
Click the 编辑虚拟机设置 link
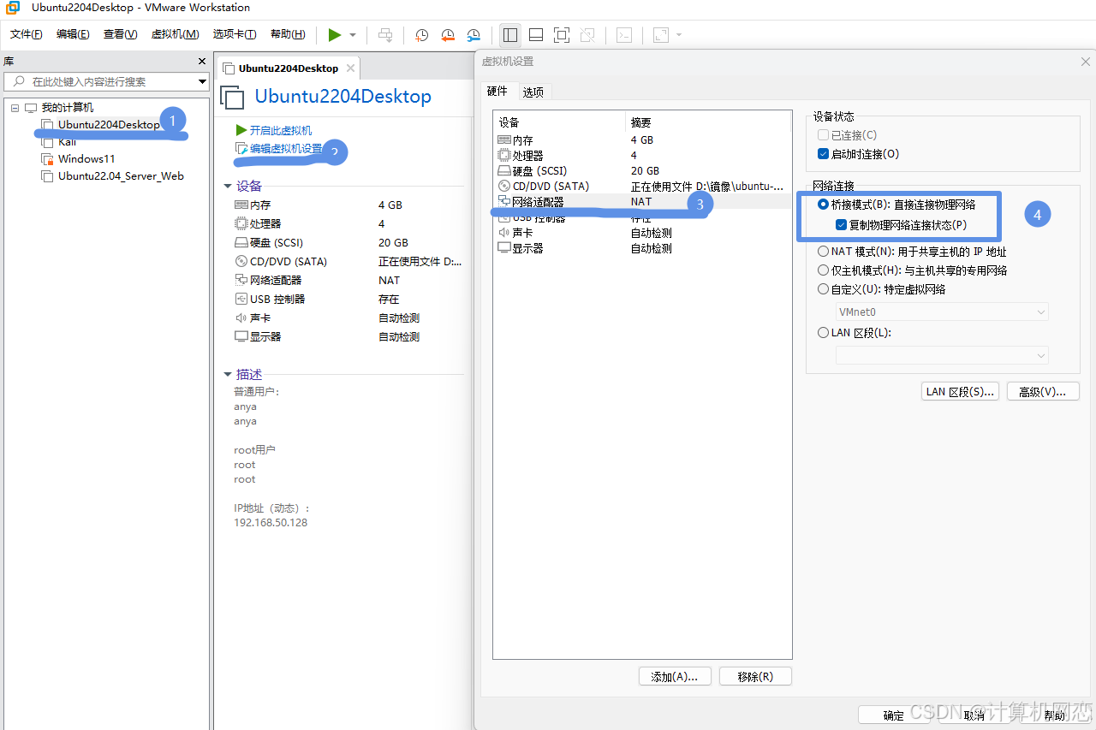pyautogui.click(x=286, y=148)
